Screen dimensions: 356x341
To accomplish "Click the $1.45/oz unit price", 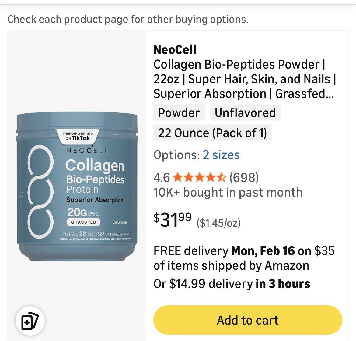I will [x=218, y=223].
